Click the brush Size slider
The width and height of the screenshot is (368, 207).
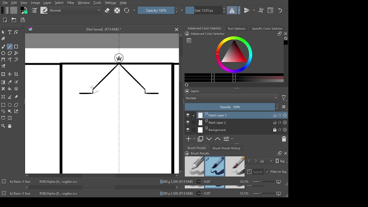pos(204,11)
